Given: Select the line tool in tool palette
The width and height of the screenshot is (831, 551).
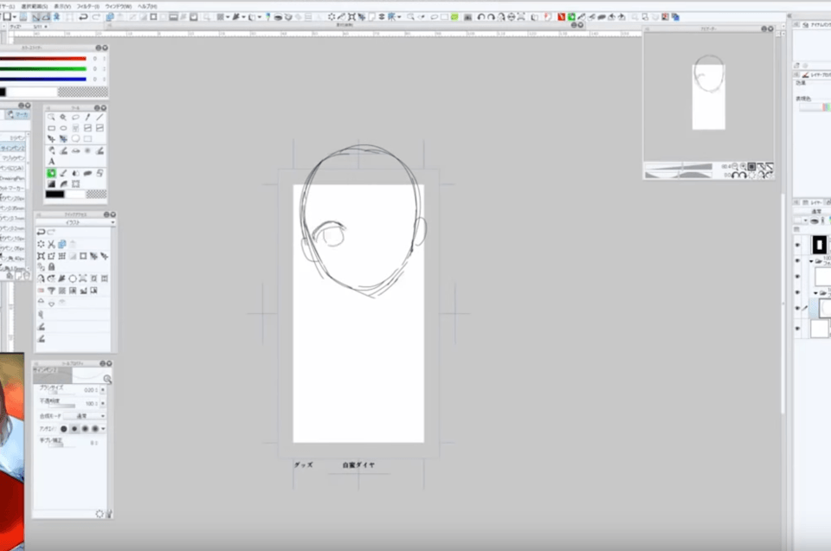Looking at the screenshot, I should pos(100,117).
